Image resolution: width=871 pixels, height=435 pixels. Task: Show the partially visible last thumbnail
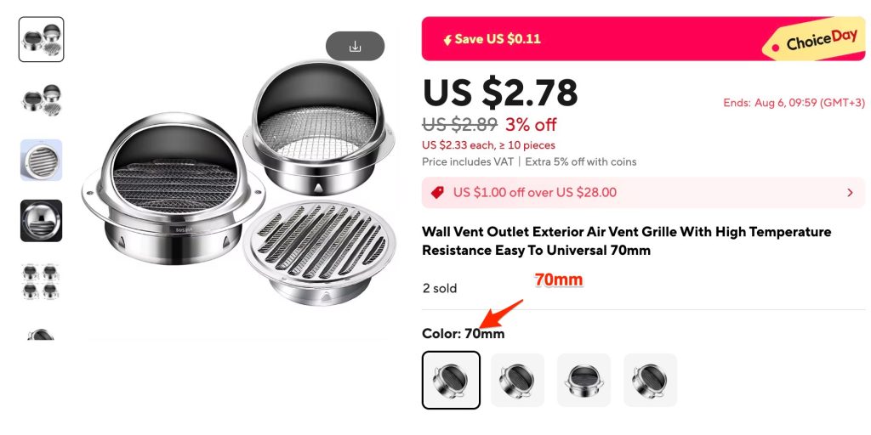(41, 333)
